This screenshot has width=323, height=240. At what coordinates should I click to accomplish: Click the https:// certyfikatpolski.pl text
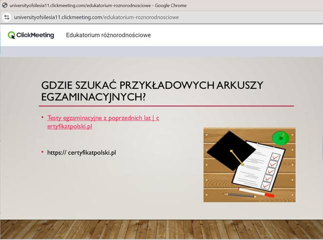pyautogui.click(x=81, y=152)
